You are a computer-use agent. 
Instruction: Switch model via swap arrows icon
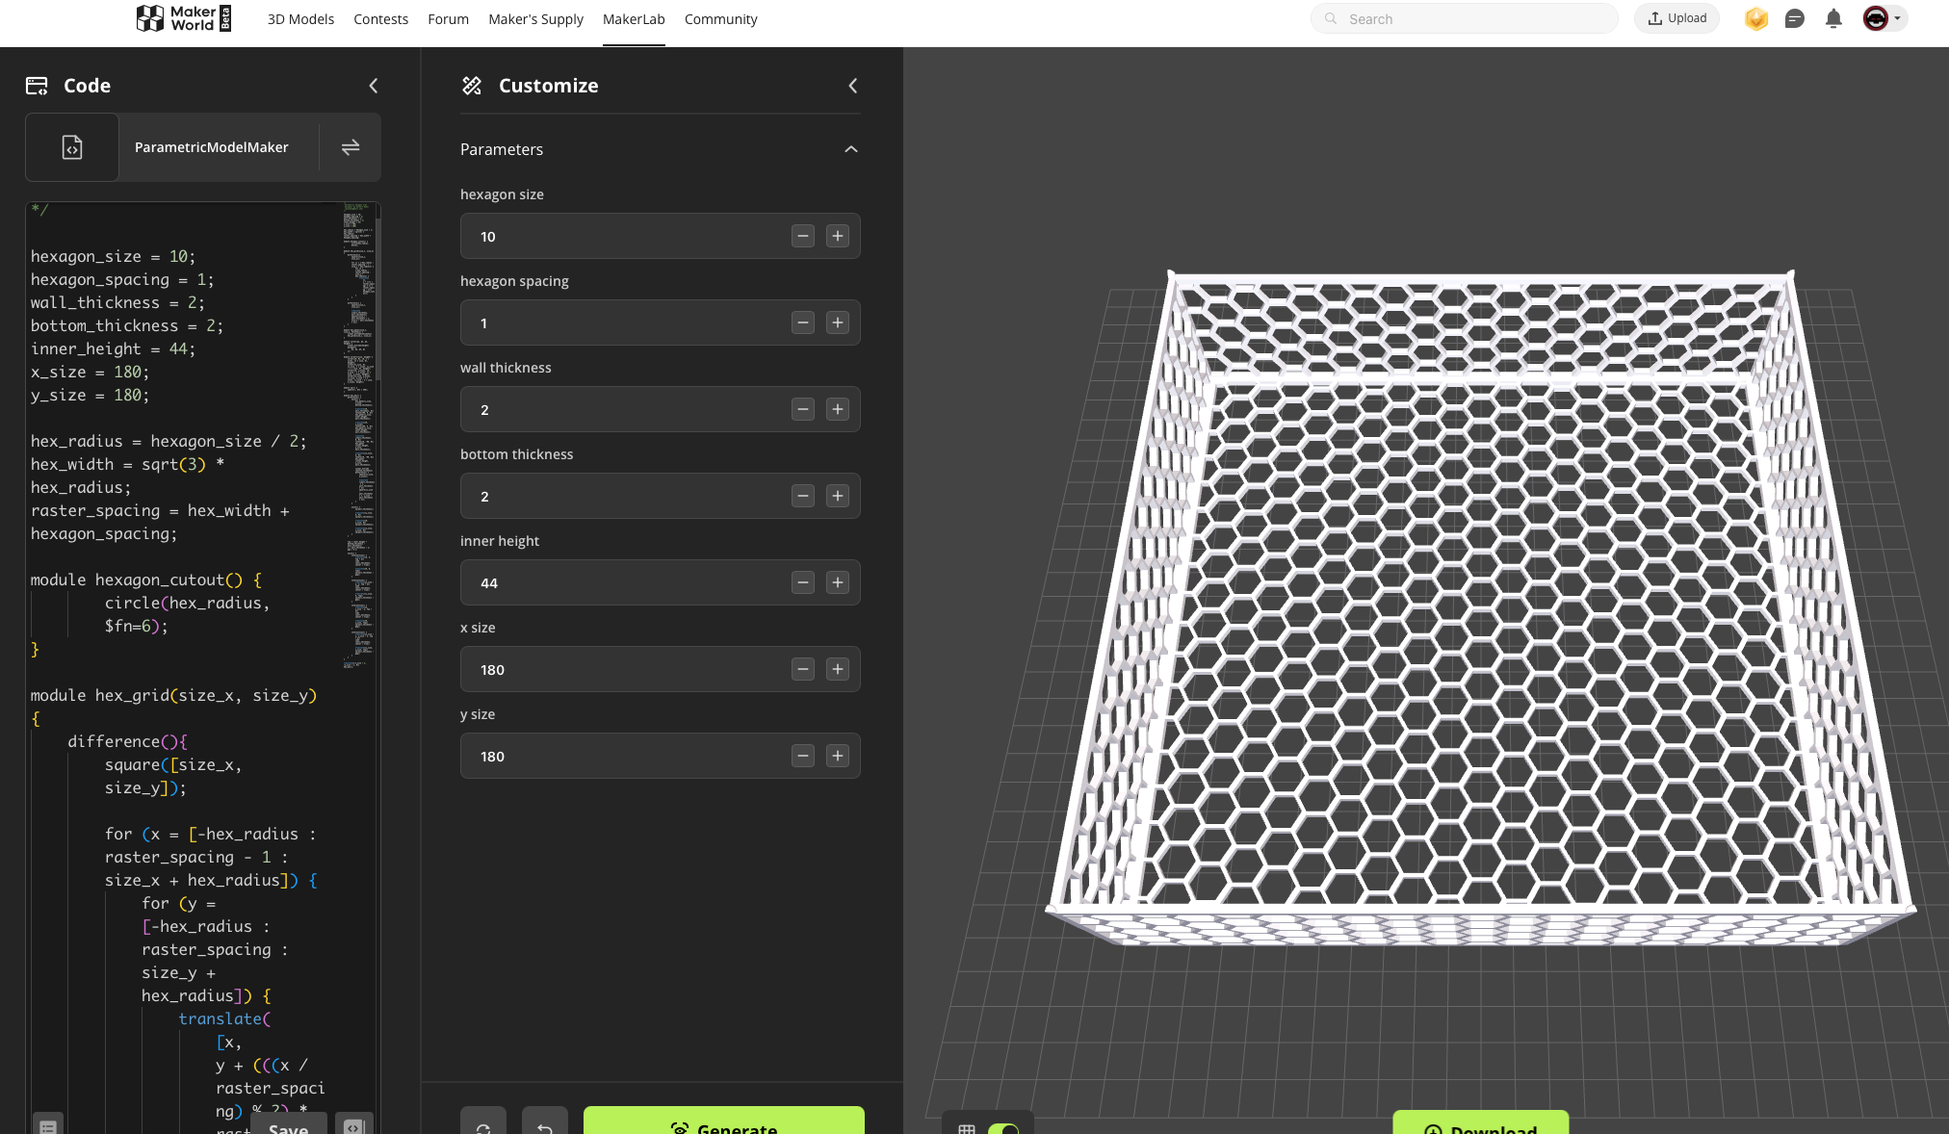[351, 147]
